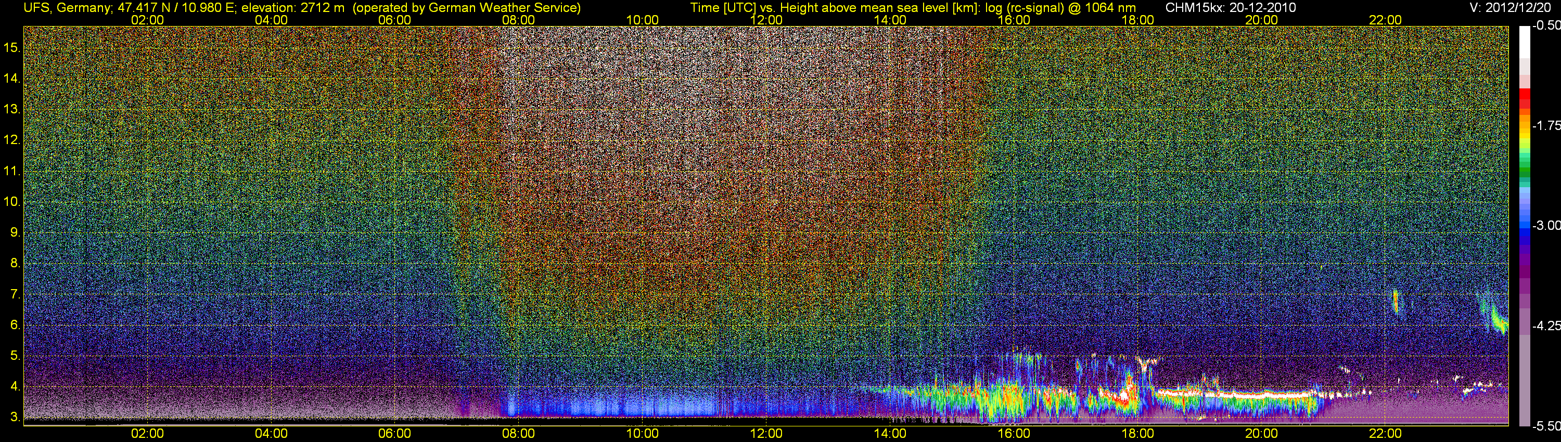Click the bright blue segment of the color scale
The width and height of the screenshot is (1561, 442).
pos(1525,225)
